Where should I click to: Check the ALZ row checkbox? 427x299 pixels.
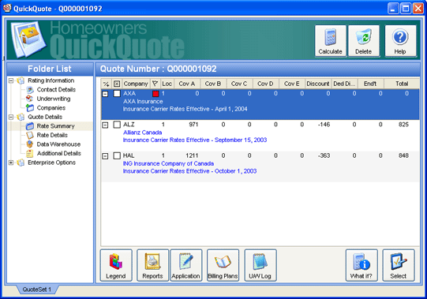click(117, 125)
